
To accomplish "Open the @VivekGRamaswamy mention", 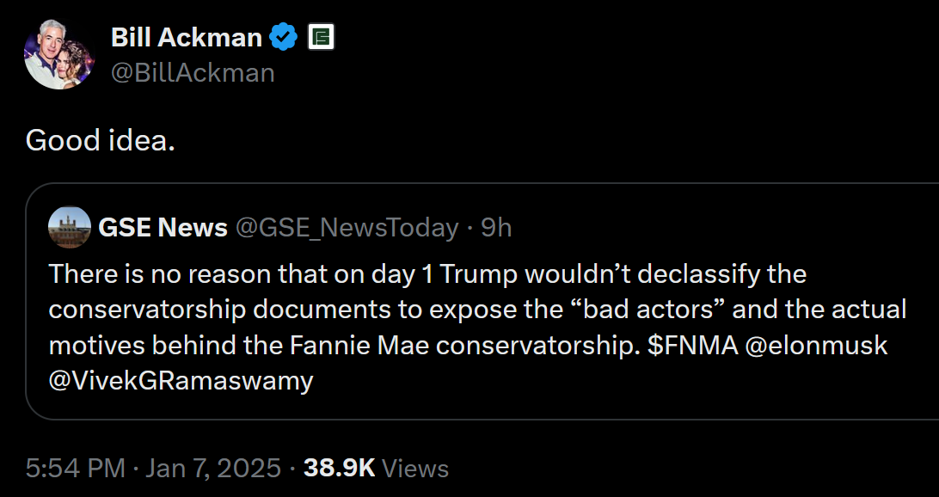I will pos(181,379).
